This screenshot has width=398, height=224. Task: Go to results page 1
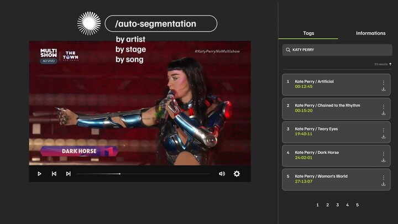pos(317,205)
